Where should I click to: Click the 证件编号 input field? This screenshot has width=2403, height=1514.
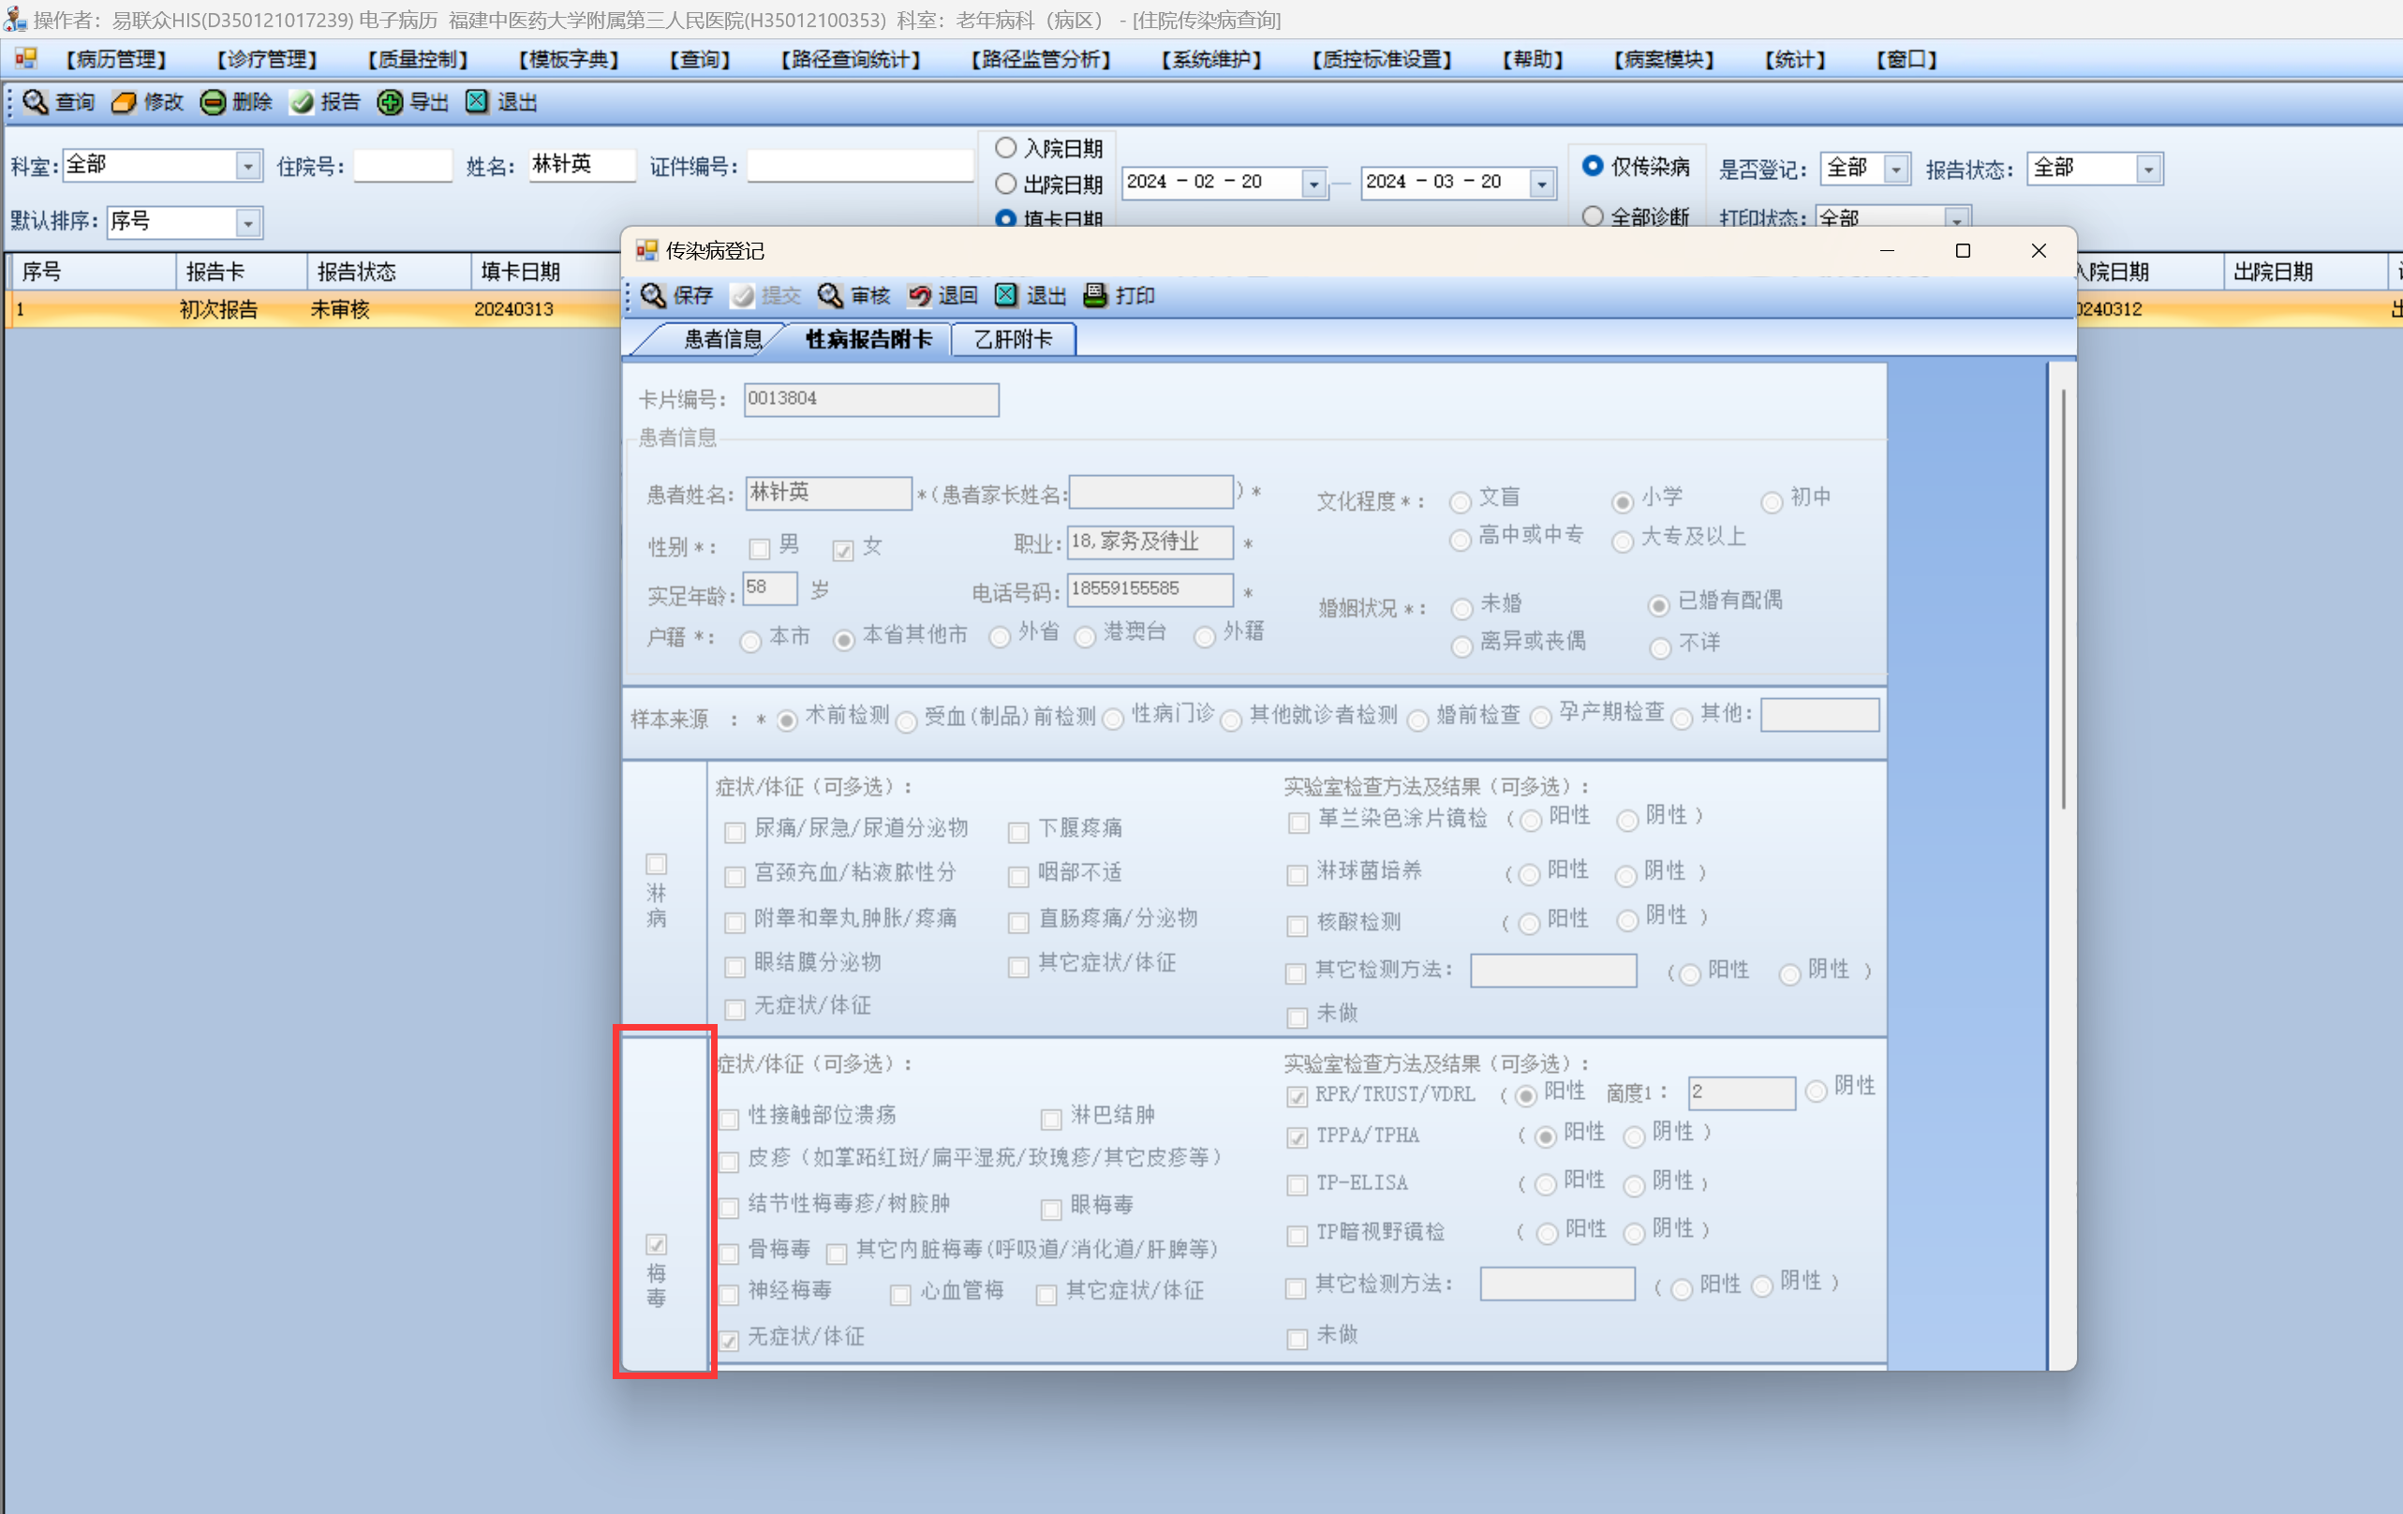point(860,166)
